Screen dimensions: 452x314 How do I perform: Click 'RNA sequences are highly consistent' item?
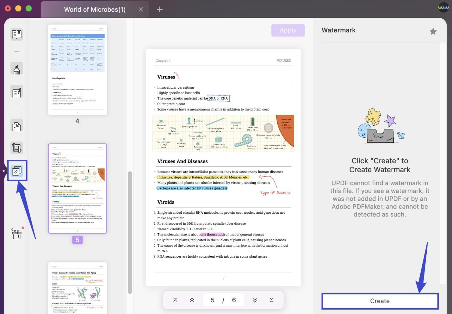pyautogui.click(x=212, y=256)
